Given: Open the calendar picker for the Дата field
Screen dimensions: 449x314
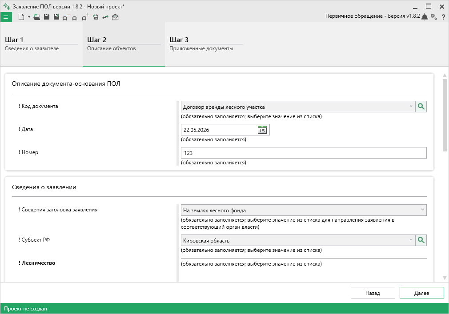Looking at the screenshot, I should tap(262, 130).
